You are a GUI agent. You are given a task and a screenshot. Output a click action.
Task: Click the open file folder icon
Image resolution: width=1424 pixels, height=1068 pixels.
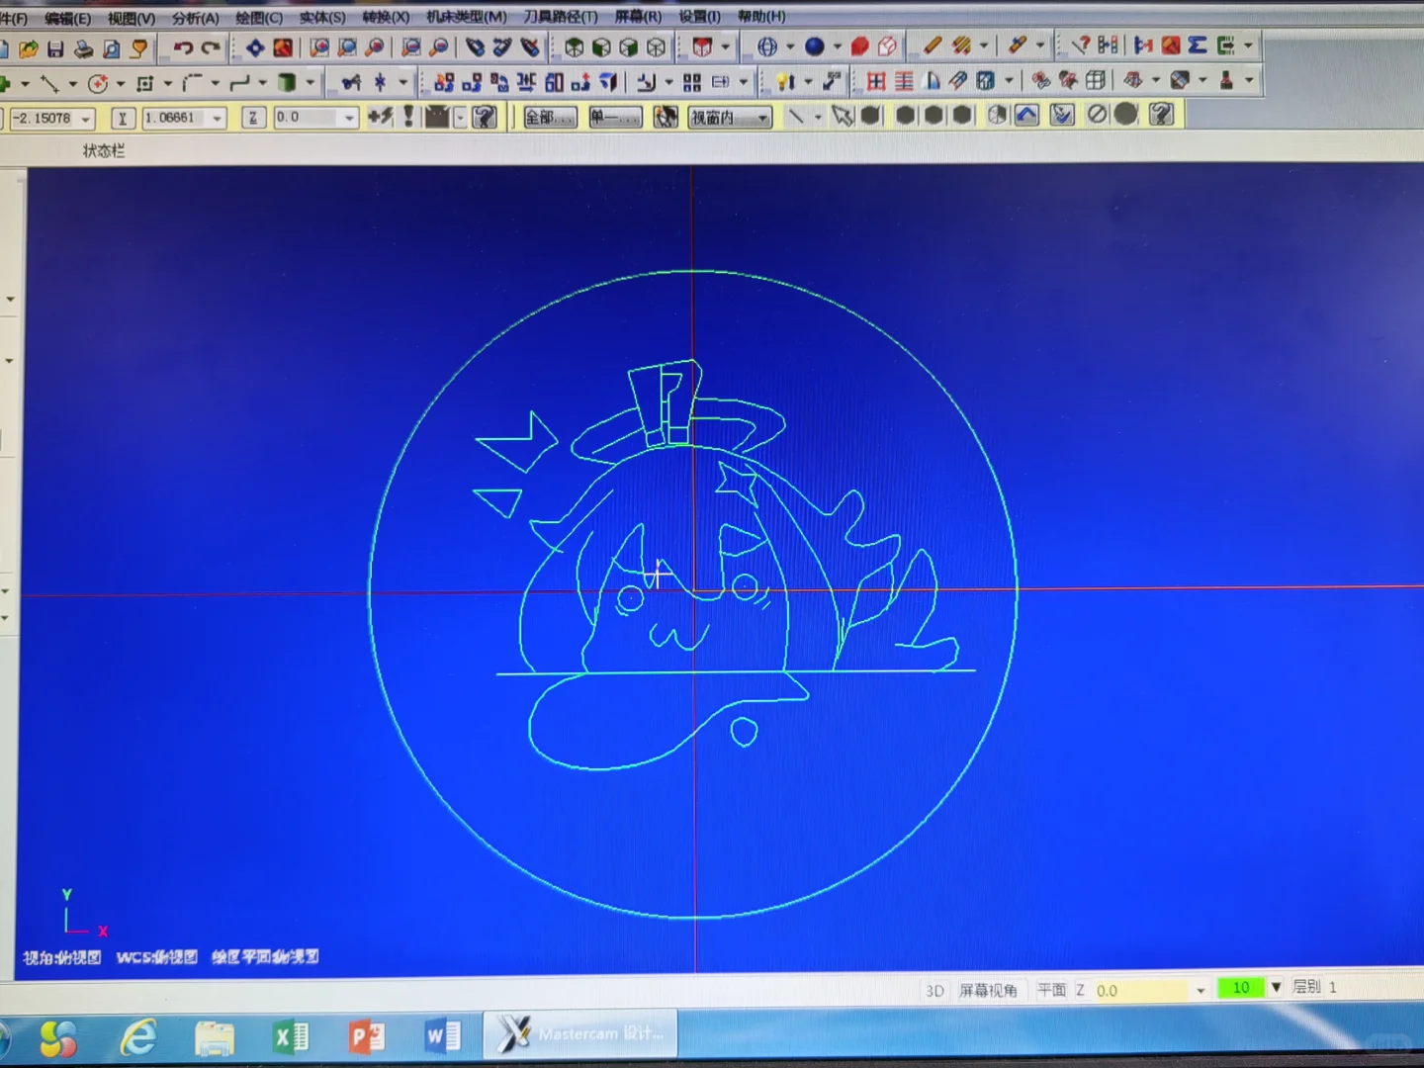[x=28, y=47]
